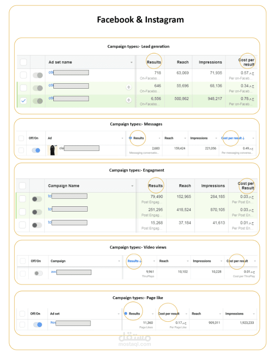Click the upload arrow icon in the 6,556 results row
This screenshot has height=354, width=270.
[x=128, y=100]
